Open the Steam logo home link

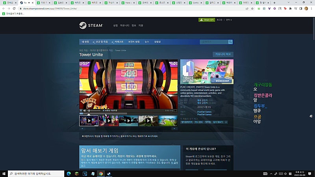coord(91,26)
